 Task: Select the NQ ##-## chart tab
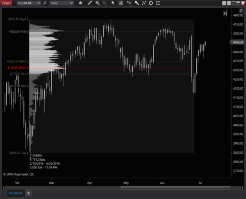tap(16, 193)
